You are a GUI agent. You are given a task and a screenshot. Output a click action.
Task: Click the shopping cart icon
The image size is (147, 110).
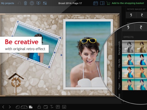[x=108, y=3]
